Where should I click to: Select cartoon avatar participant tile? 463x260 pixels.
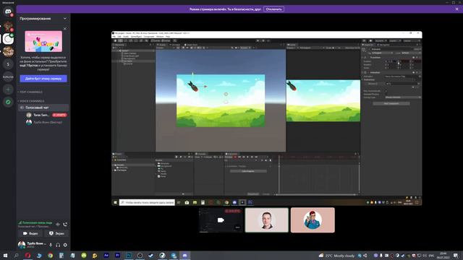(313, 220)
